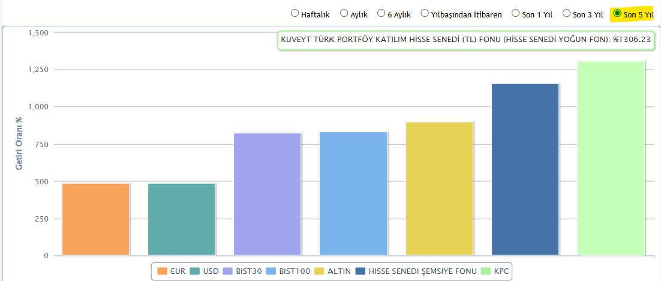Click the 750 y-axis label
This screenshot has height=281, width=661.
coord(43,144)
